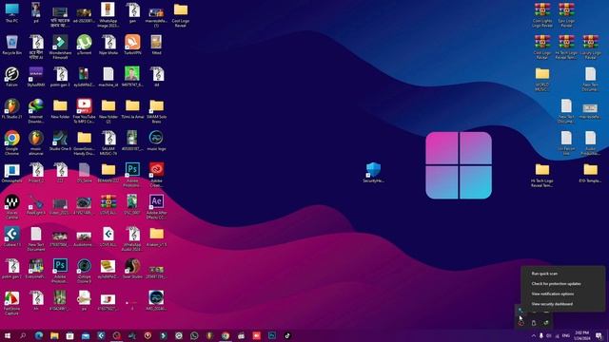The height and width of the screenshot is (342, 609).
Task: Select the FL Studio 21 shortcut
Action: click(x=12, y=109)
